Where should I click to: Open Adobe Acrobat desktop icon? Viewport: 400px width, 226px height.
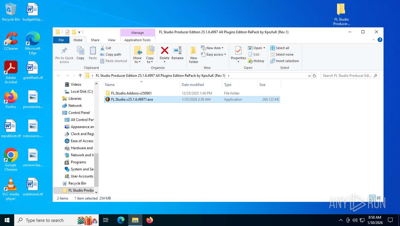pos(11,72)
